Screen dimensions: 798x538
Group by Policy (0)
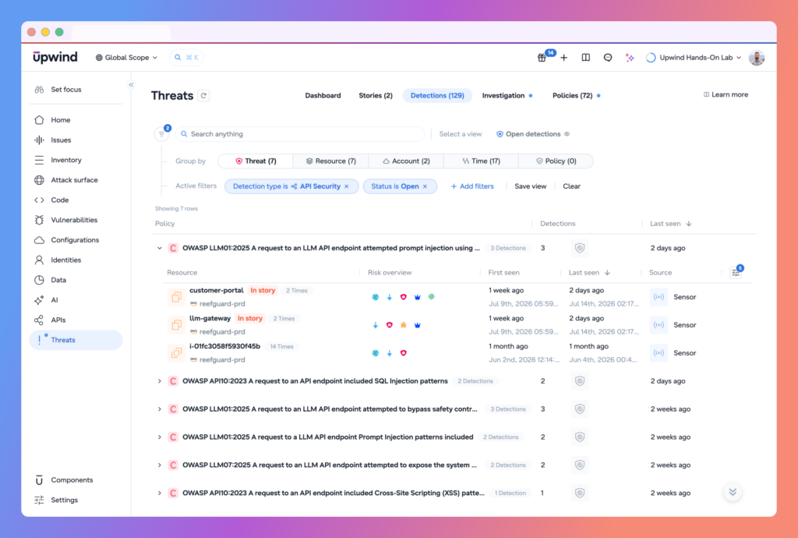[556, 161]
